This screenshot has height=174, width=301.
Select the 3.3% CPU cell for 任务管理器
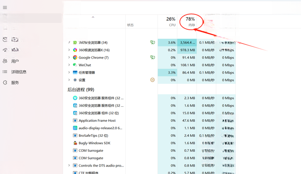(x=167, y=72)
